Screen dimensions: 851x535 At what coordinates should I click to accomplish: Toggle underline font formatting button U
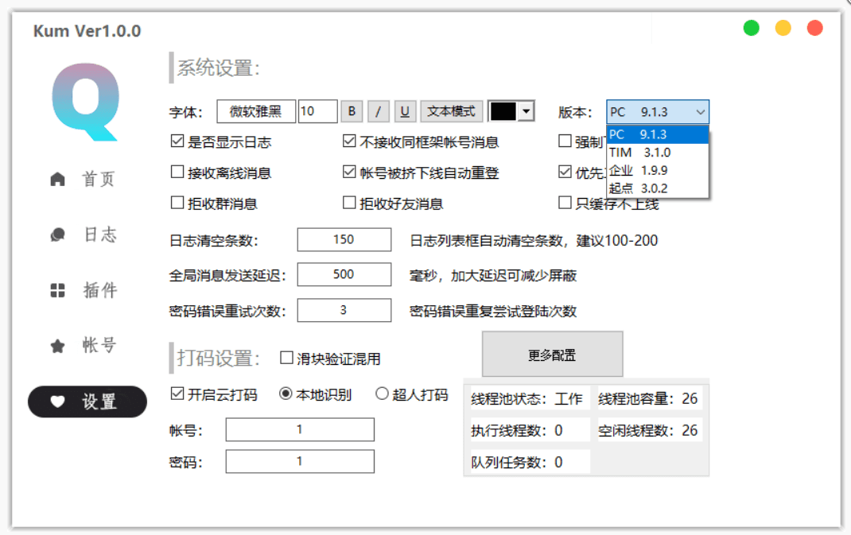pyautogui.click(x=405, y=111)
